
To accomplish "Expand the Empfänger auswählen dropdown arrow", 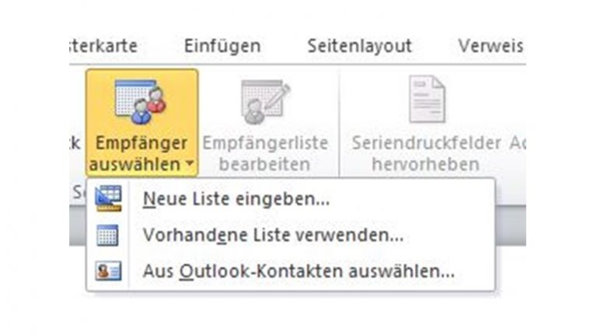I will (x=190, y=164).
